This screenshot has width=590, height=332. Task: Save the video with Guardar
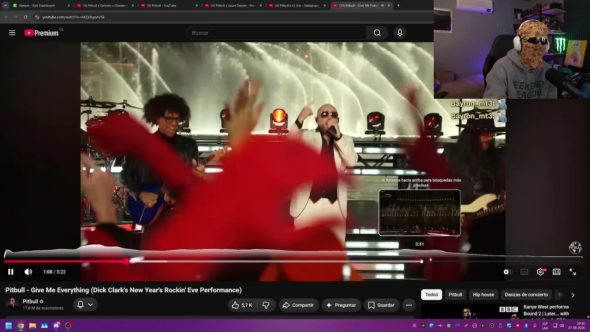click(381, 305)
